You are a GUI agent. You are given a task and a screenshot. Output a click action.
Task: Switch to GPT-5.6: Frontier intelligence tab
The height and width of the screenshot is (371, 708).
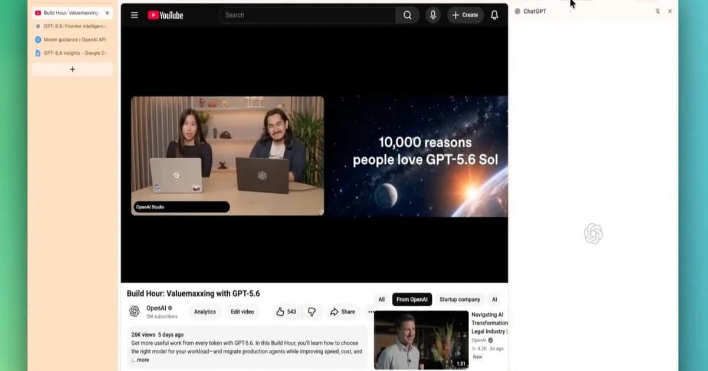point(72,26)
